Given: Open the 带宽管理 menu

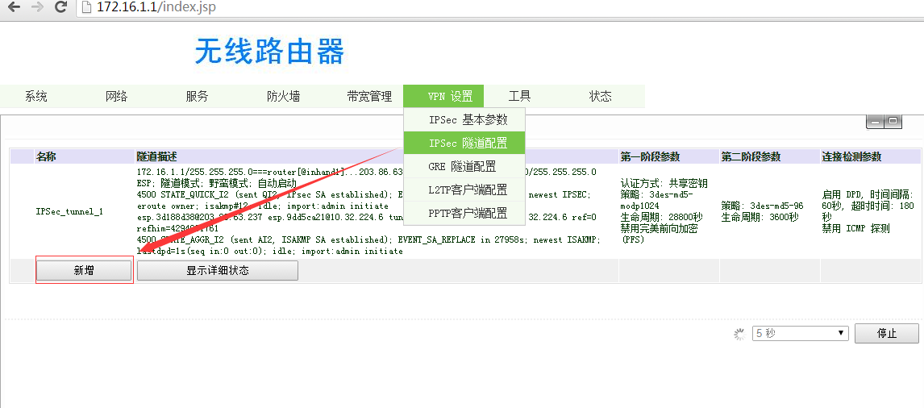Looking at the screenshot, I should click(x=369, y=96).
